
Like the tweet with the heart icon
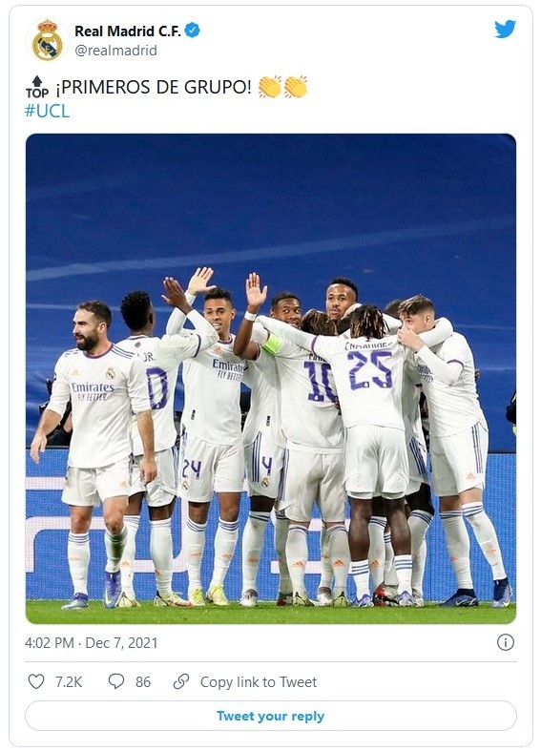click(x=36, y=681)
